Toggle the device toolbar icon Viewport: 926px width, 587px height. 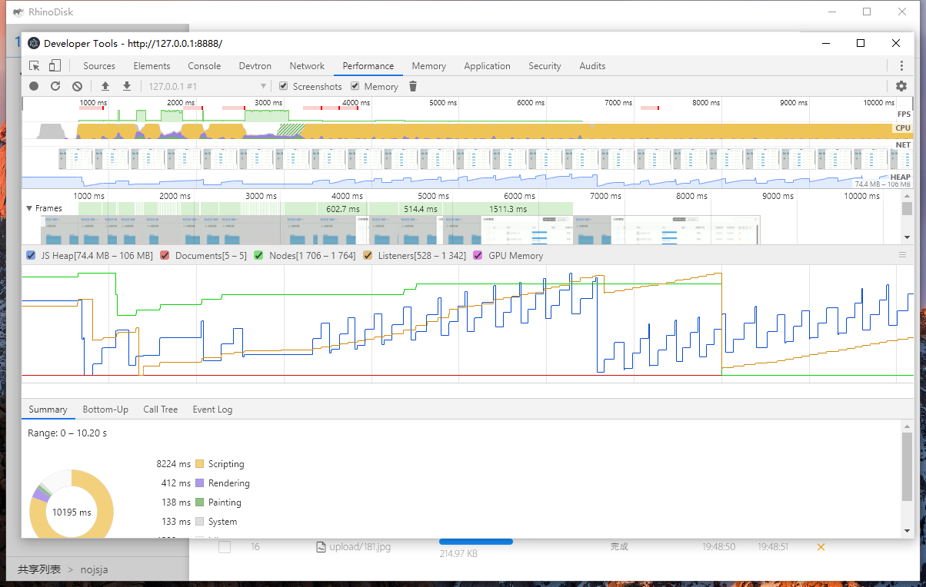click(55, 66)
